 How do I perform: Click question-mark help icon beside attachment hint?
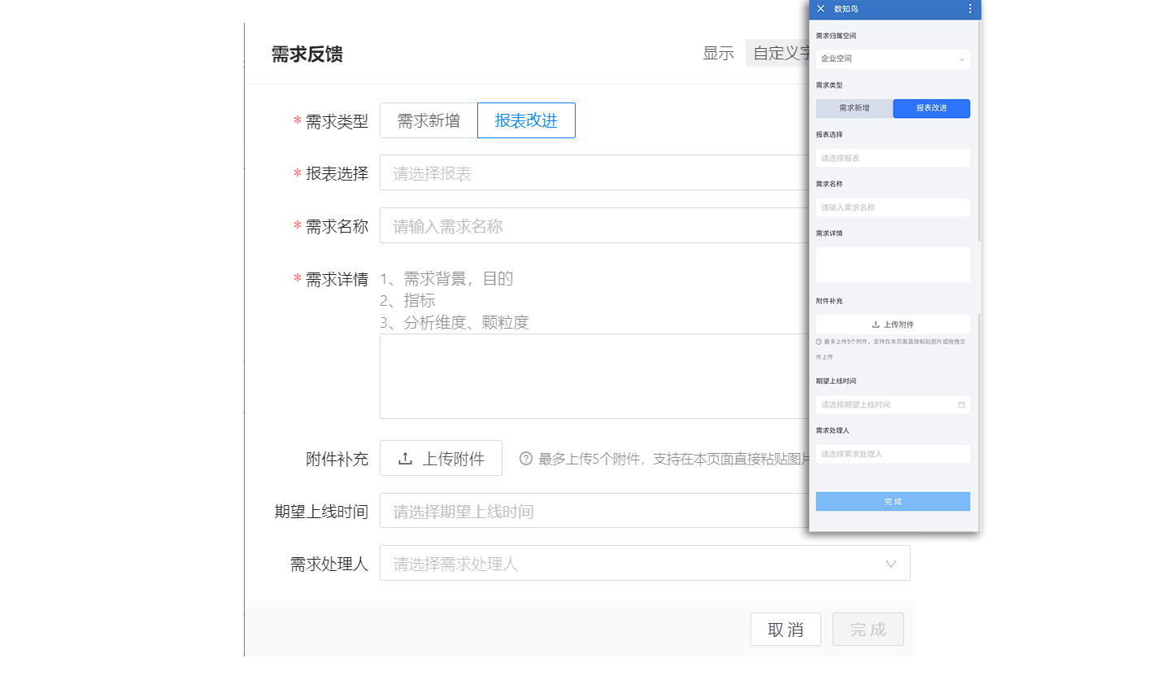point(525,458)
